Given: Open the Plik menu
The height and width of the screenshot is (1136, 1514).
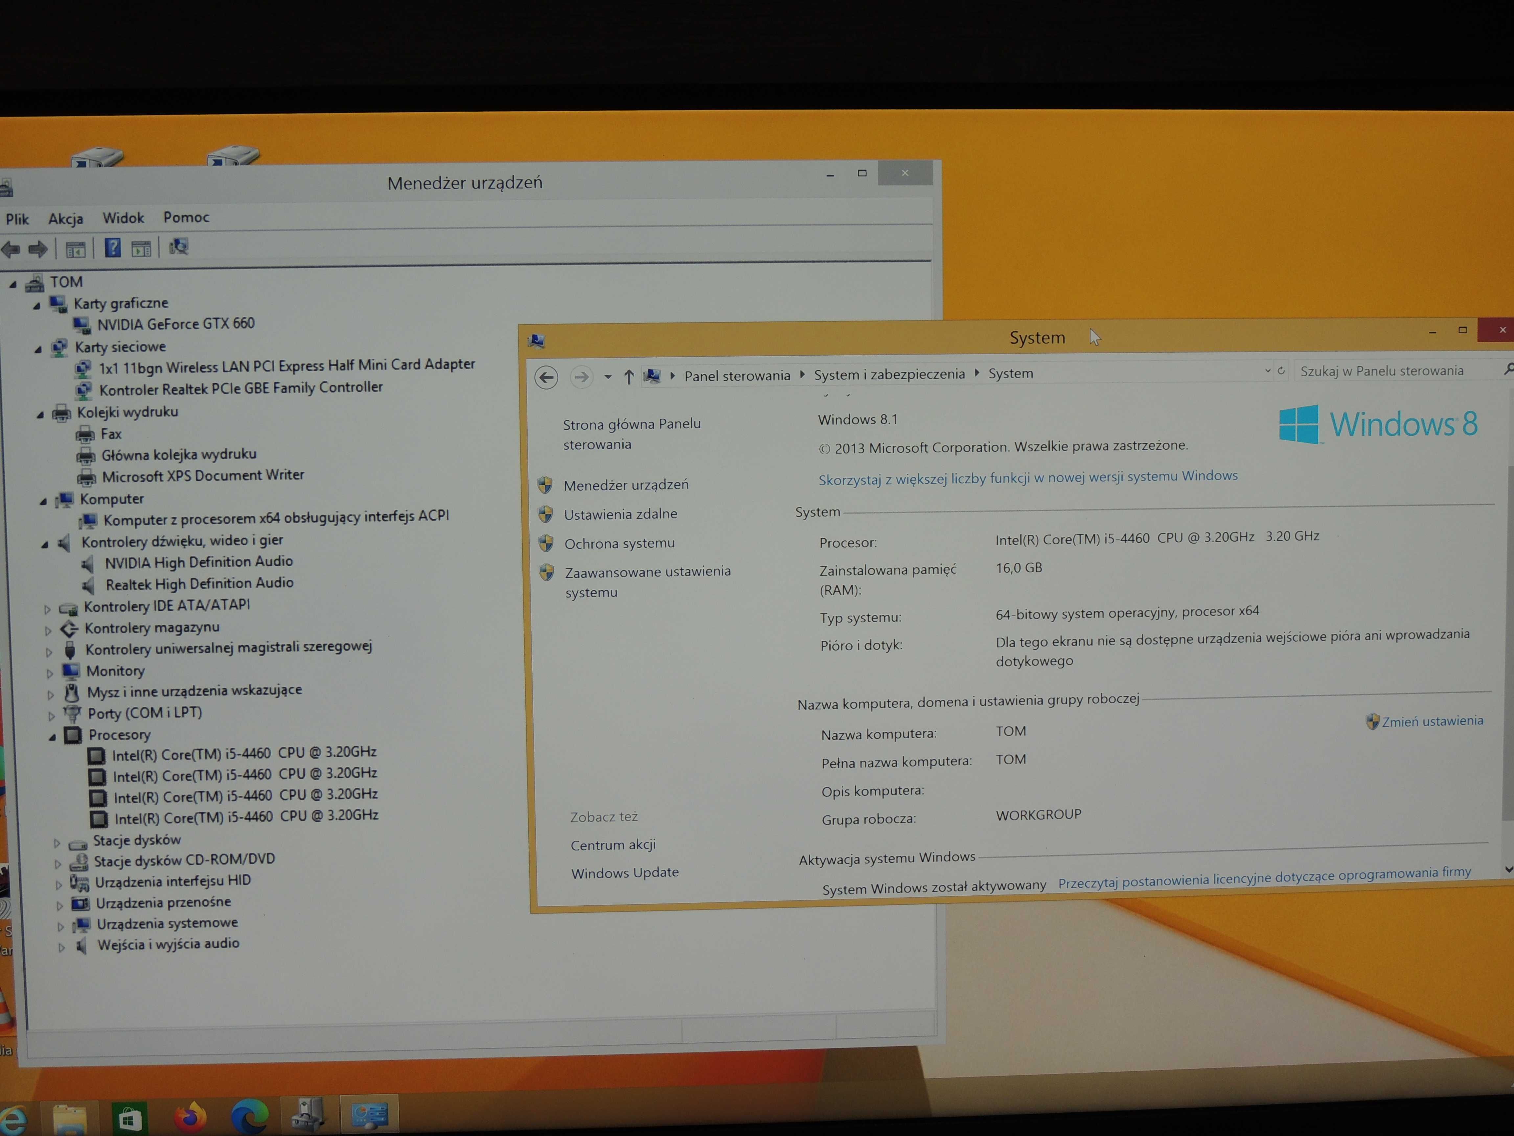Looking at the screenshot, I should [17, 219].
